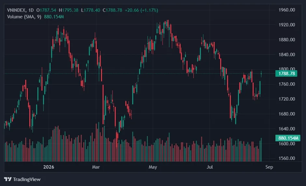Viewport: 306px width, 186px height.
Task: Click the open value O1787.54
Action: (46, 10)
